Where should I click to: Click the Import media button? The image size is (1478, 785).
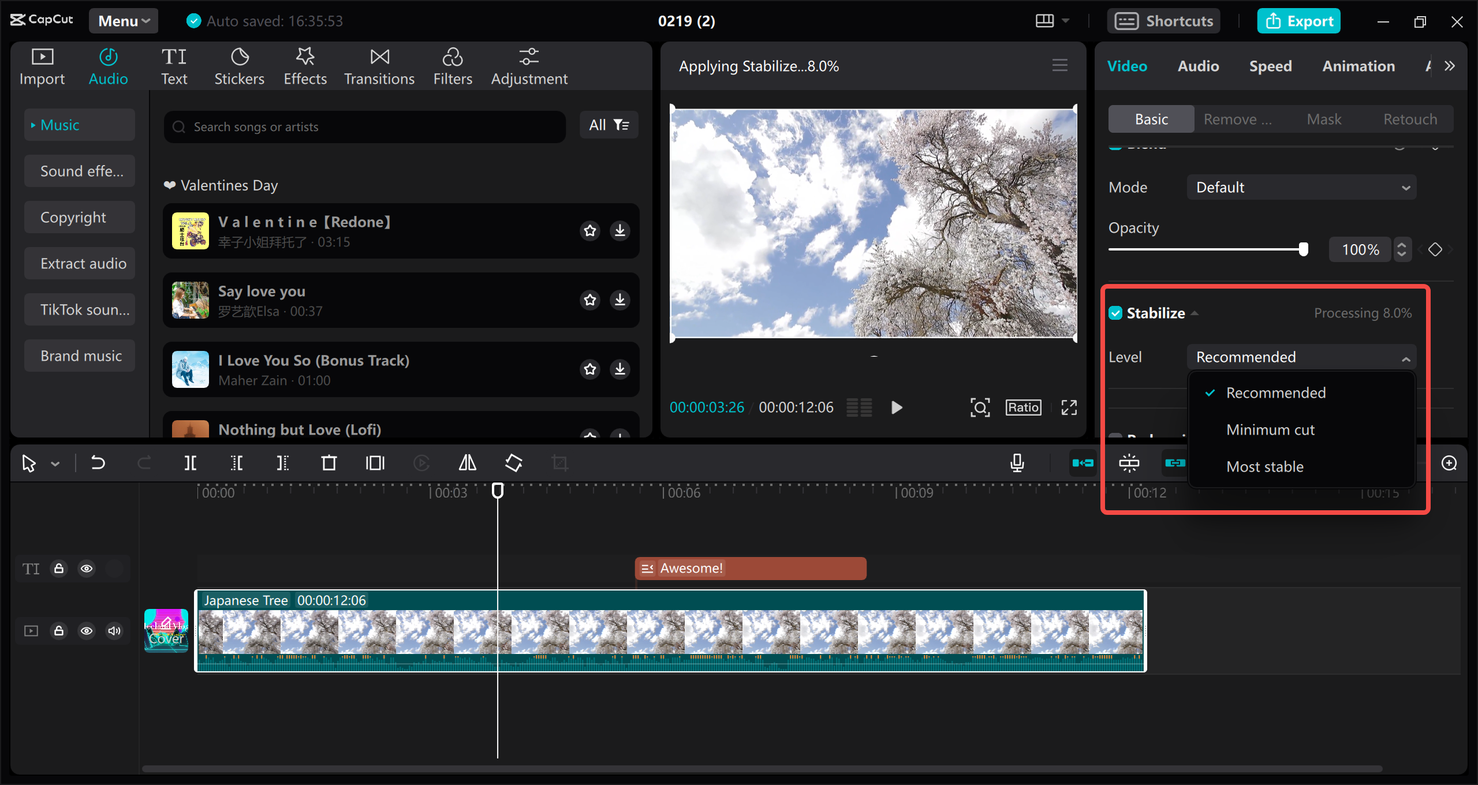(42, 65)
